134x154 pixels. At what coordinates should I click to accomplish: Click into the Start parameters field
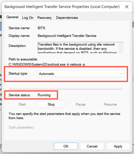[x=84, y=127]
